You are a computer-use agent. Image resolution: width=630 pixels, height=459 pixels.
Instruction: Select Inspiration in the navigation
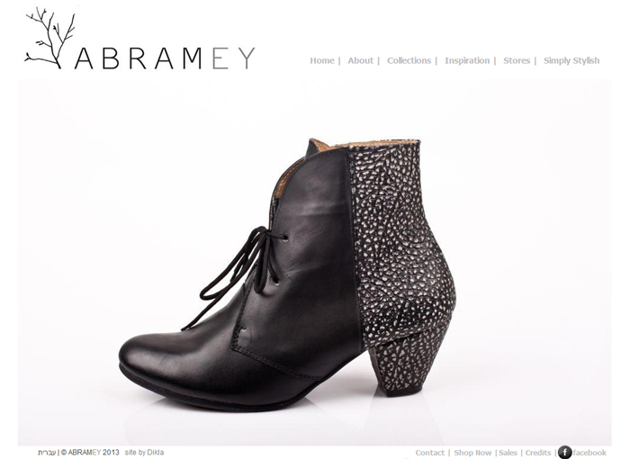point(467,60)
